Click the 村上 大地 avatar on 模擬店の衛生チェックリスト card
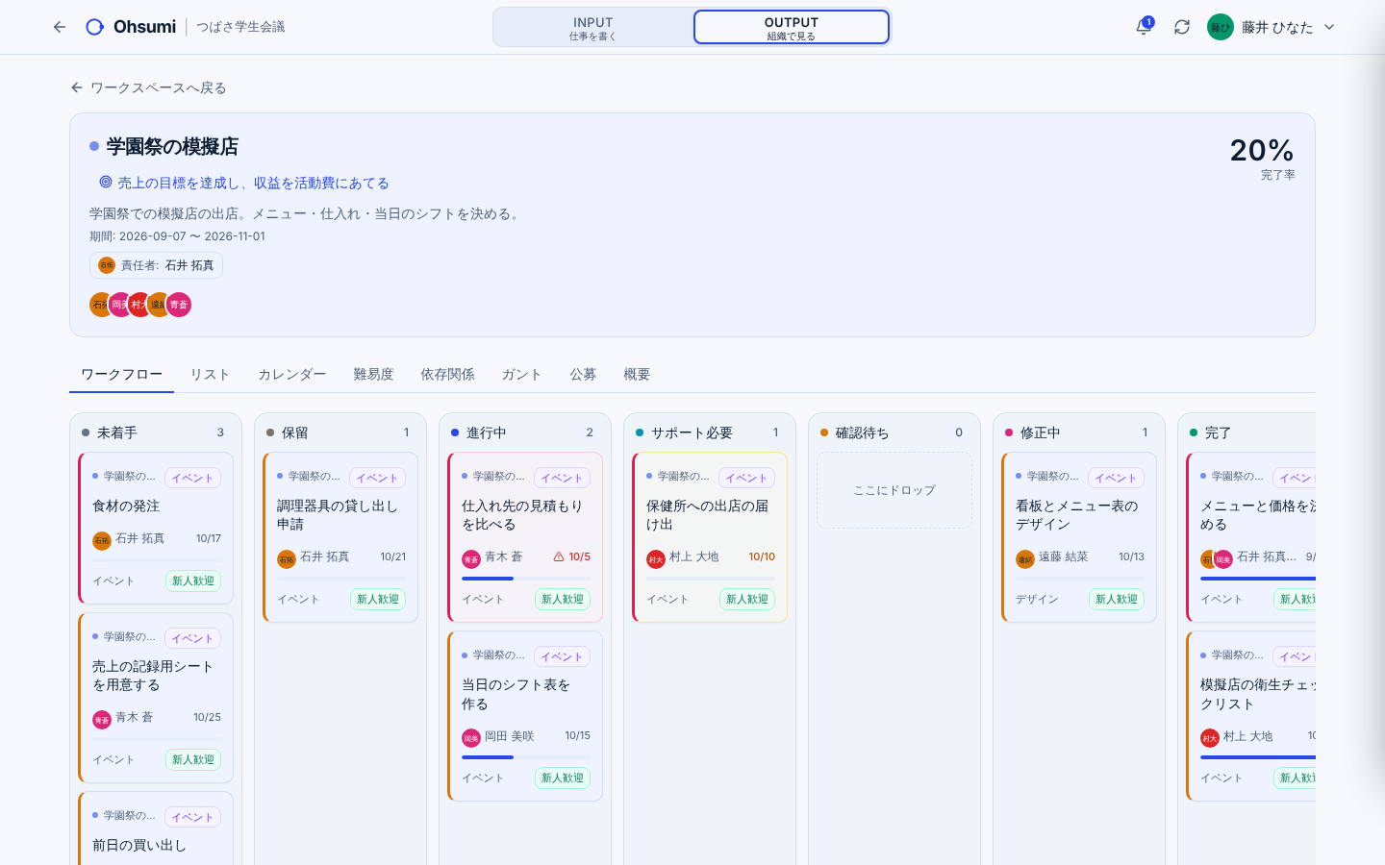This screenshot has width=1385, height=865. (x=1210, y=737)
